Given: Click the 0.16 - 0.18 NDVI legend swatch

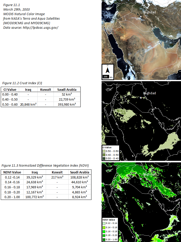Looking at the screenshot, I should (x=104, y=231).
